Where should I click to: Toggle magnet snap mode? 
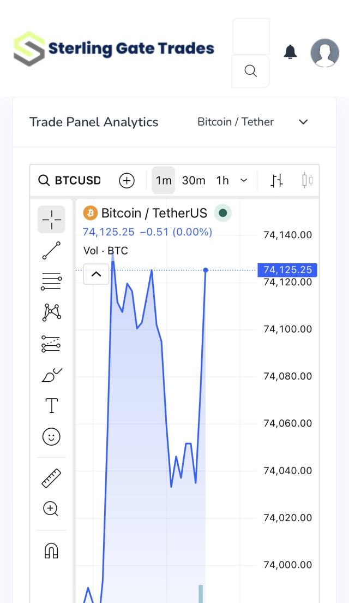click(x=51, y=551)
